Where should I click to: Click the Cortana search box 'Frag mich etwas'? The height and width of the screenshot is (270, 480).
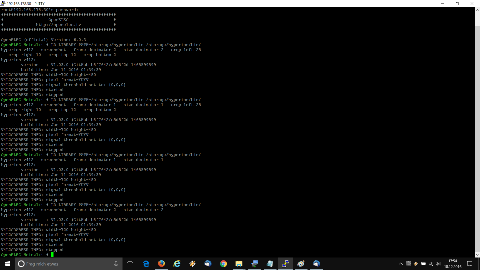tap(65, 264)
